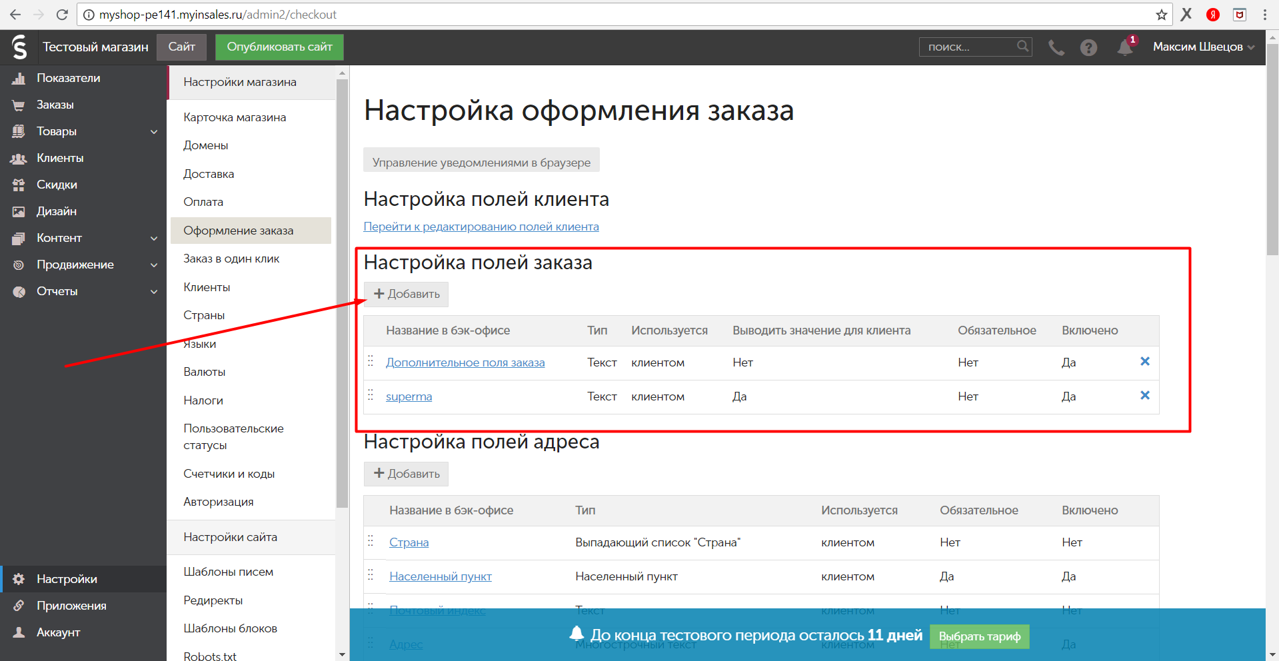1279x661 pixels.
Task: Go back in browser history
Action: (15, 15)
